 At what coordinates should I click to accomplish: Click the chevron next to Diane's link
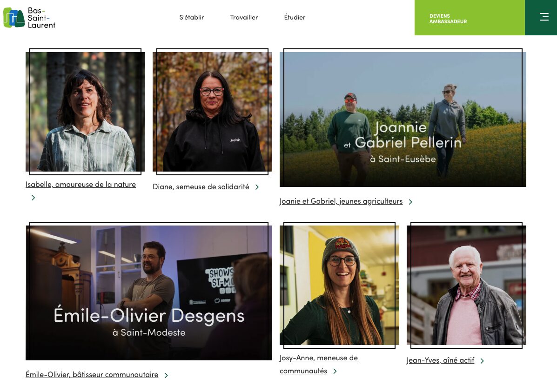257,187
